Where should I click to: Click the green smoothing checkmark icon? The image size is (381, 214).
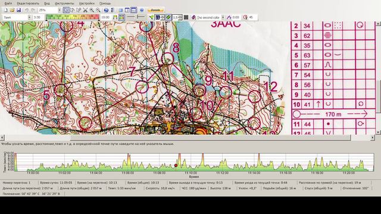(151, 17)
